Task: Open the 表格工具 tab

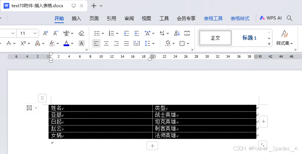Action: (213, 18)
